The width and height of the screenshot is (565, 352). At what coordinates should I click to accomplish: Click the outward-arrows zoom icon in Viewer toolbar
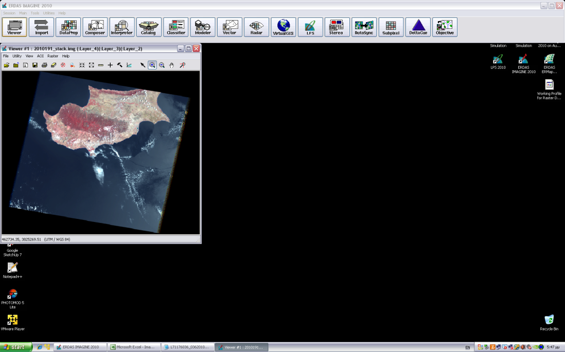click(x=92, y=65)
